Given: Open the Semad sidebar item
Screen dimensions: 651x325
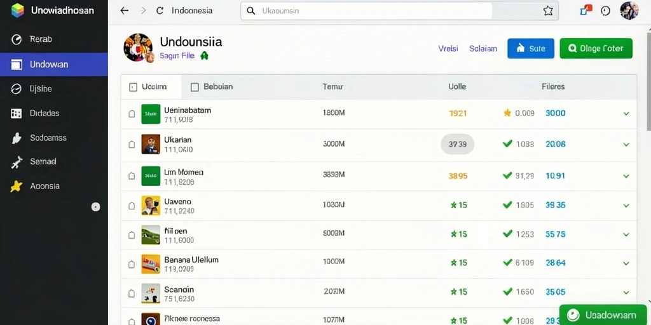Looking at the screenshot, I should pos(54,162).
